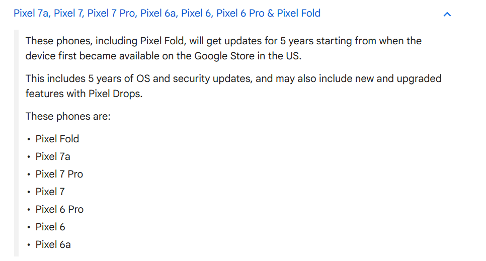Click the 'Pixel 6 Pro' list entry
Screen dimensions: 486x261
(59, 209)
